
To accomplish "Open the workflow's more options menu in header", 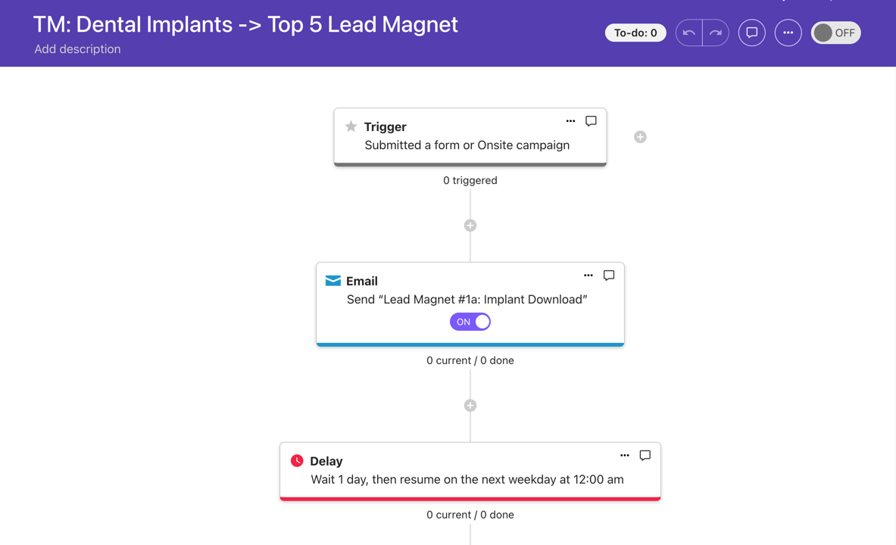I will tap(788, 33).
